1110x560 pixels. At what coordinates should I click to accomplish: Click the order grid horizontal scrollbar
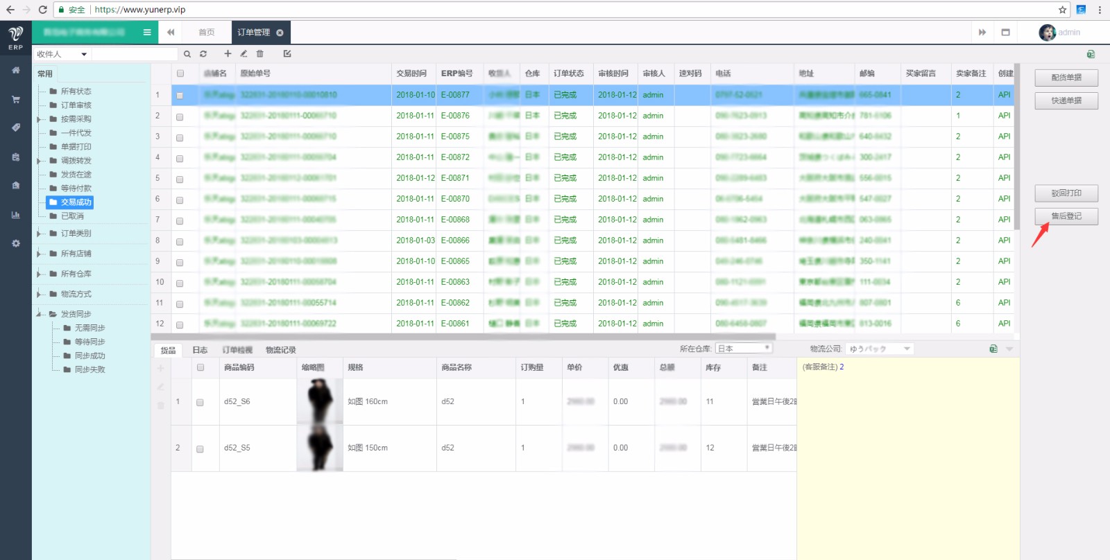click(463, 337)
